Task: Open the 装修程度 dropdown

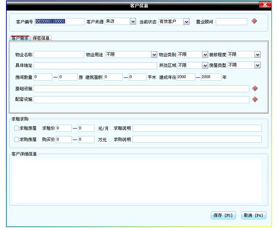Action: 257,55
